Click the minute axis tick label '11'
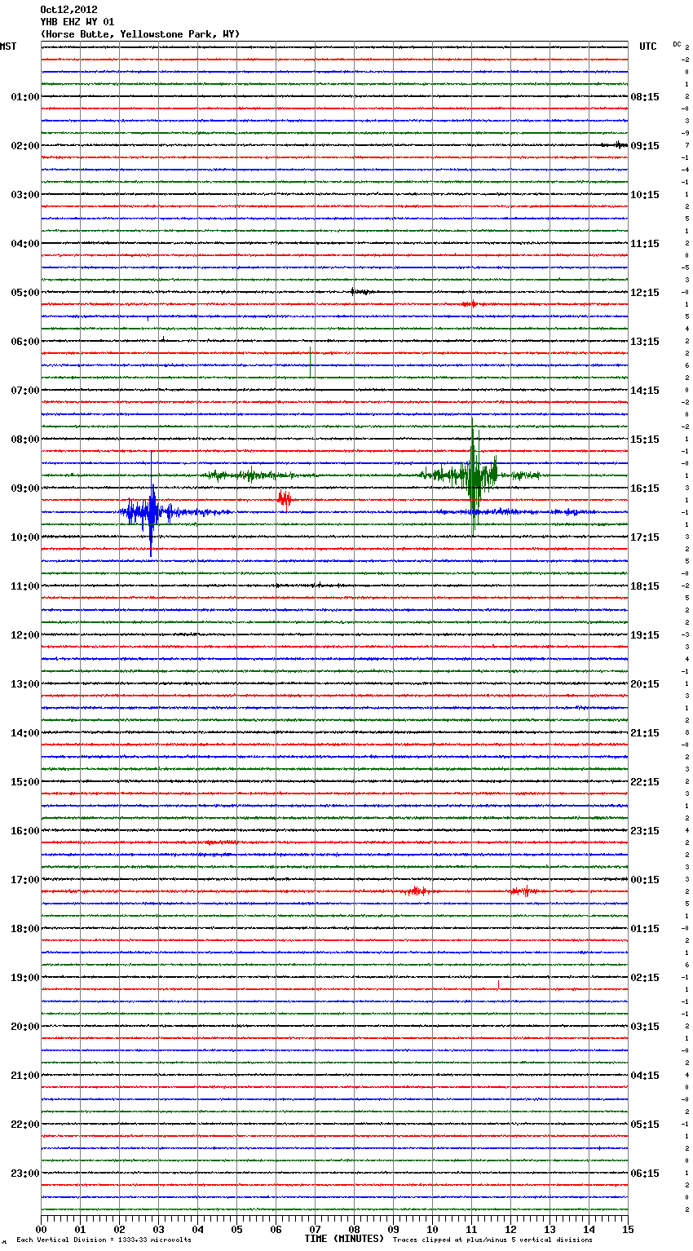This screenshot has height=1251, width=693. pos(472,1229)
